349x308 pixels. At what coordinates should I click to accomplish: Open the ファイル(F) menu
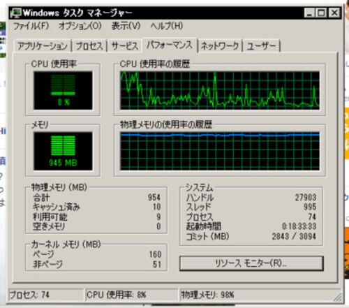pos(31,26)
